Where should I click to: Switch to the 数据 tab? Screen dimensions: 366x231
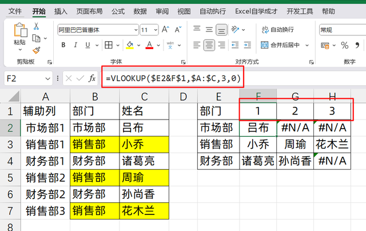tap(140, 11)
